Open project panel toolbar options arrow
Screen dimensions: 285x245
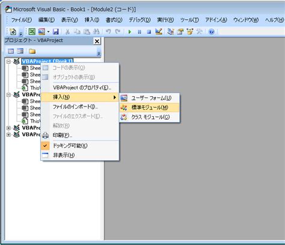pos(99,54)
